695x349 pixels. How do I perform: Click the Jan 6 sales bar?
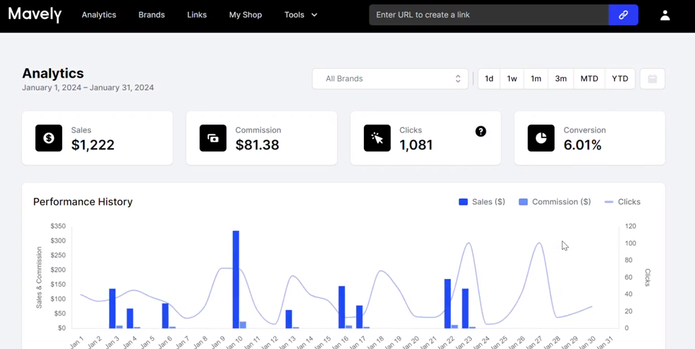[x=165, y=316]
